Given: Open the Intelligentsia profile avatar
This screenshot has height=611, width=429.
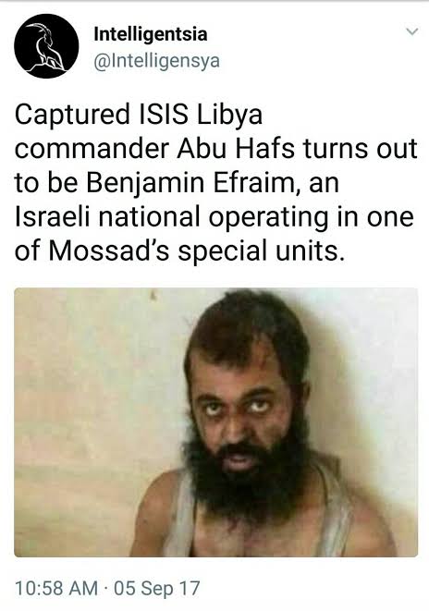Looking at the screenshot, I should pos(46,46).
